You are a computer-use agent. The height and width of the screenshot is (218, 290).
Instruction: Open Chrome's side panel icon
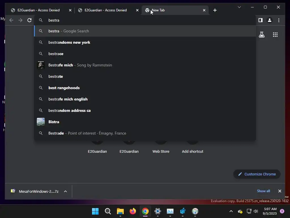(261, 20)
